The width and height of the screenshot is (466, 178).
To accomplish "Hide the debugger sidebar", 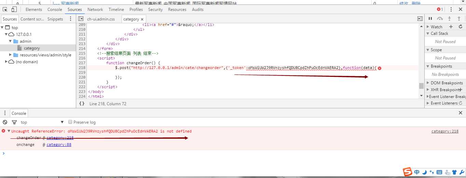I will pos(420,19).
